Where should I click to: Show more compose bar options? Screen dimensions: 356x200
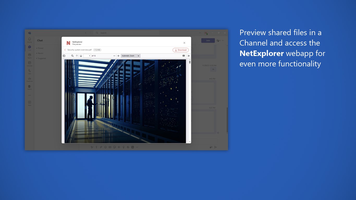(x=137, y=147)
